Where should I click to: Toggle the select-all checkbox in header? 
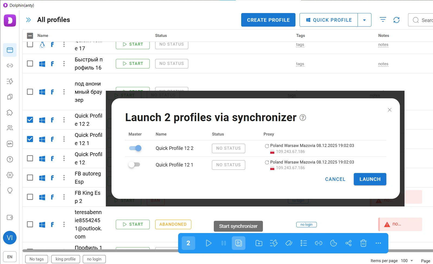click(x=30, y=36)
